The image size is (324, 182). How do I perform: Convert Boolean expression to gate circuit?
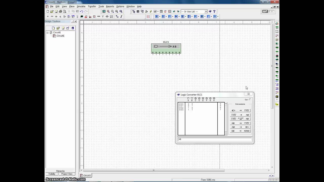pyautogui.click(x=240, y=127)
